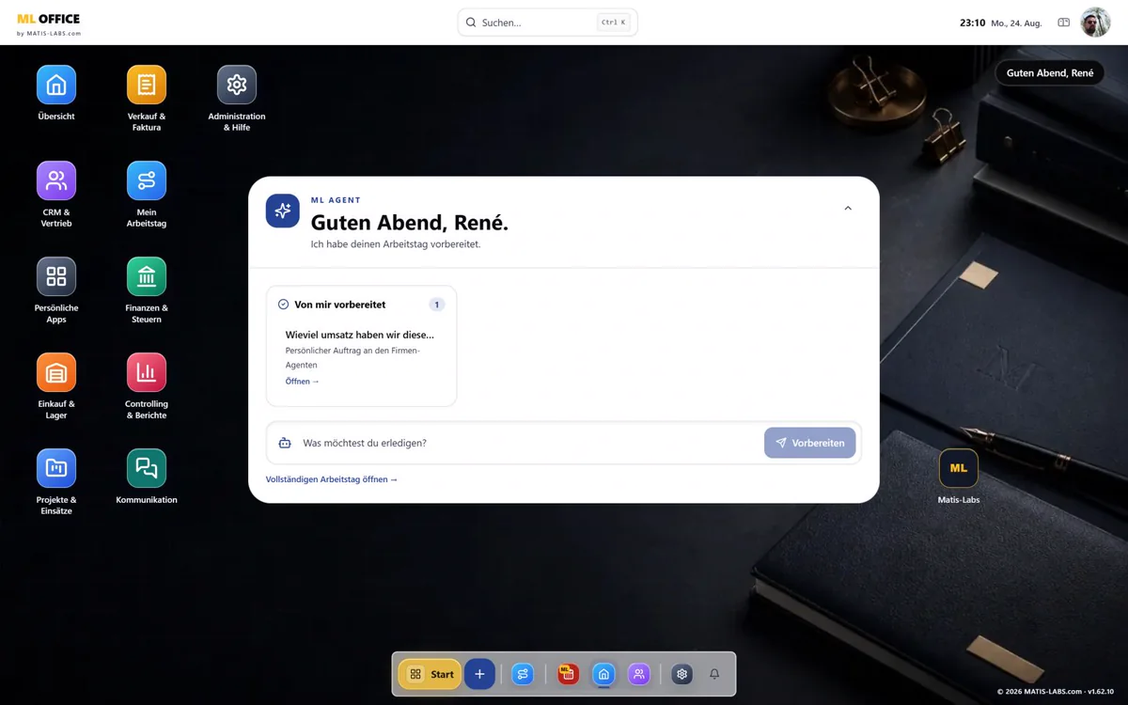Launch CRM & Vertrieb app
This screenshot has height=705, width=1128.
coord(56,180)
